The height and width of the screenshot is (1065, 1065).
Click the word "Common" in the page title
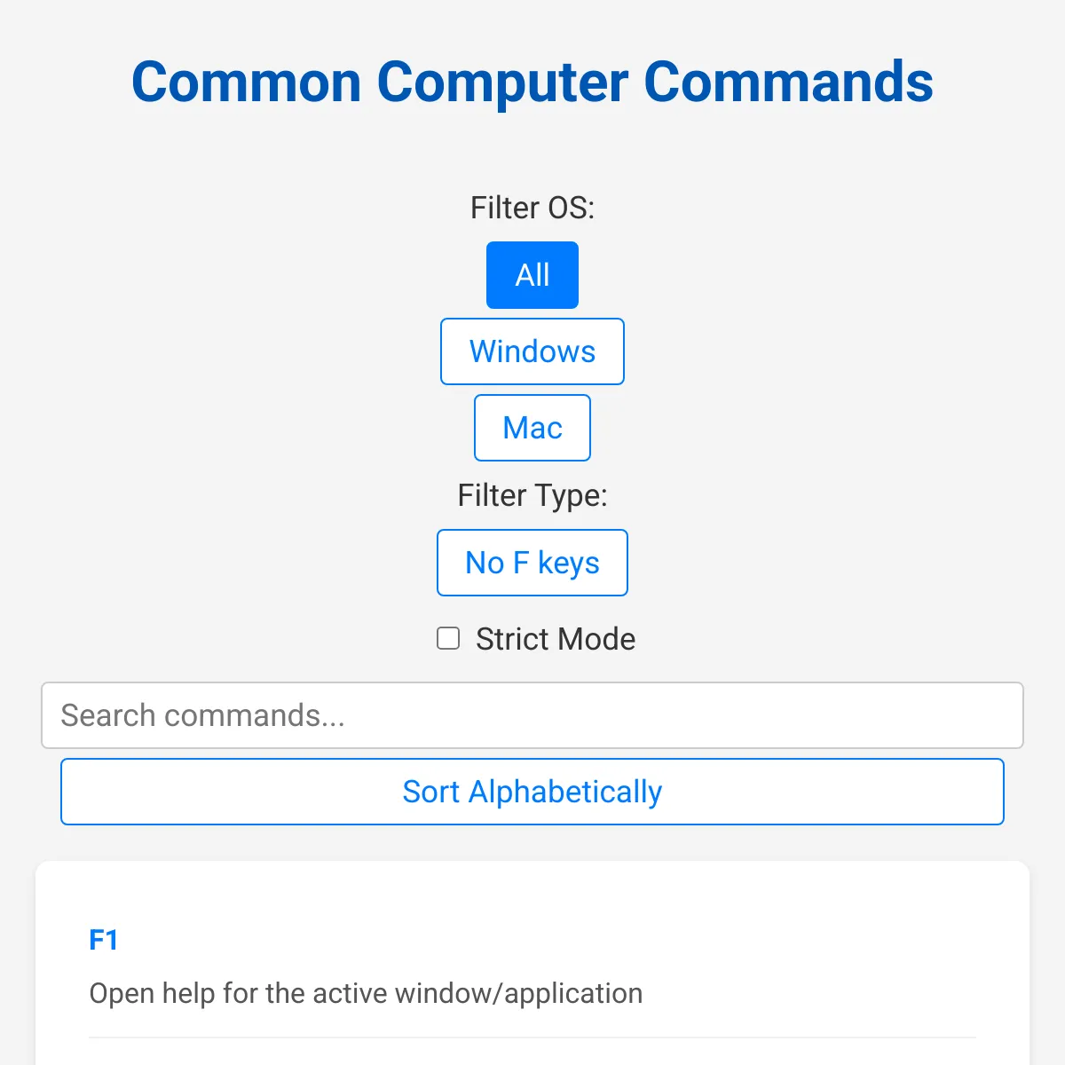246,82
